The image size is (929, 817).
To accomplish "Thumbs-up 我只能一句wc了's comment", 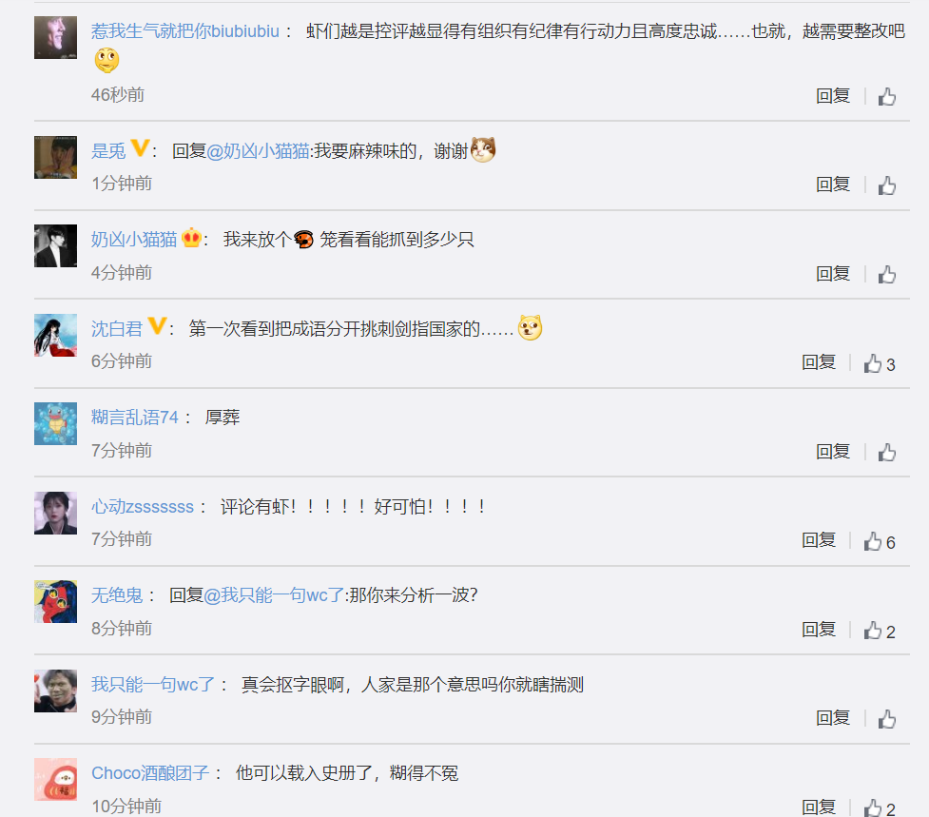I will point(887,719).
